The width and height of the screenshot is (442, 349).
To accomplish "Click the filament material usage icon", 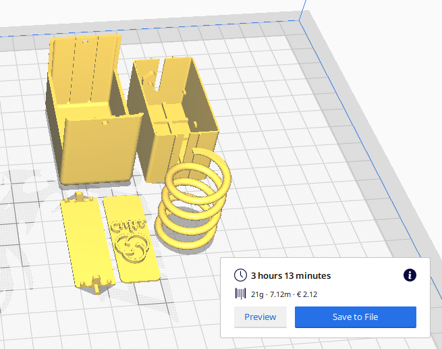I will 240,294.
